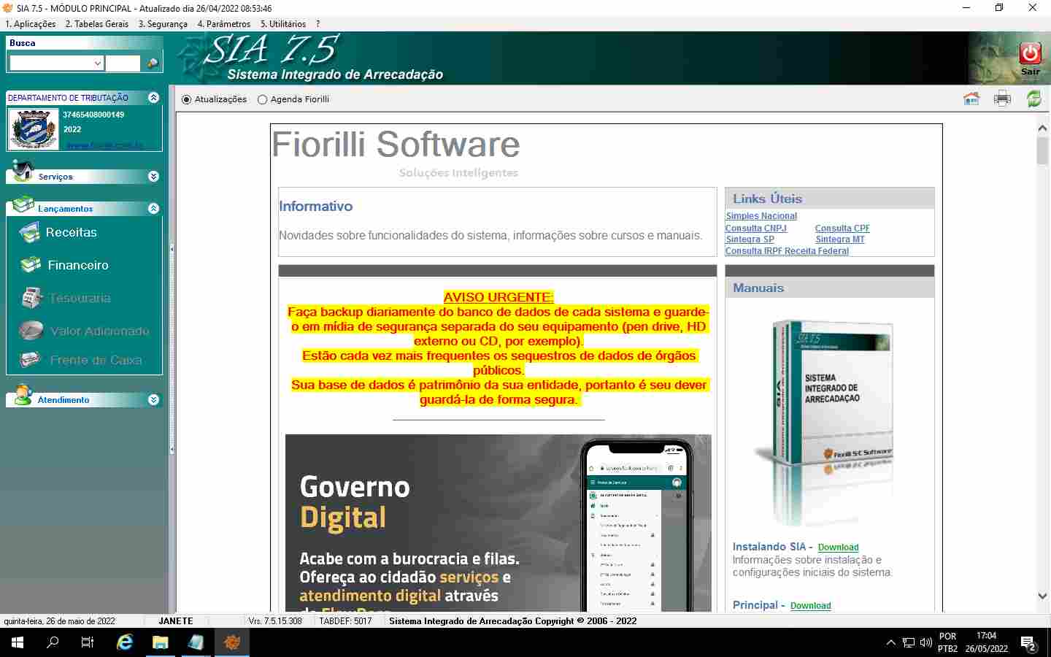Click the vertical scrollbar down arrow
Image resolution: width=1051 pixels, height=657 pixels.
tap(1042, 596)
